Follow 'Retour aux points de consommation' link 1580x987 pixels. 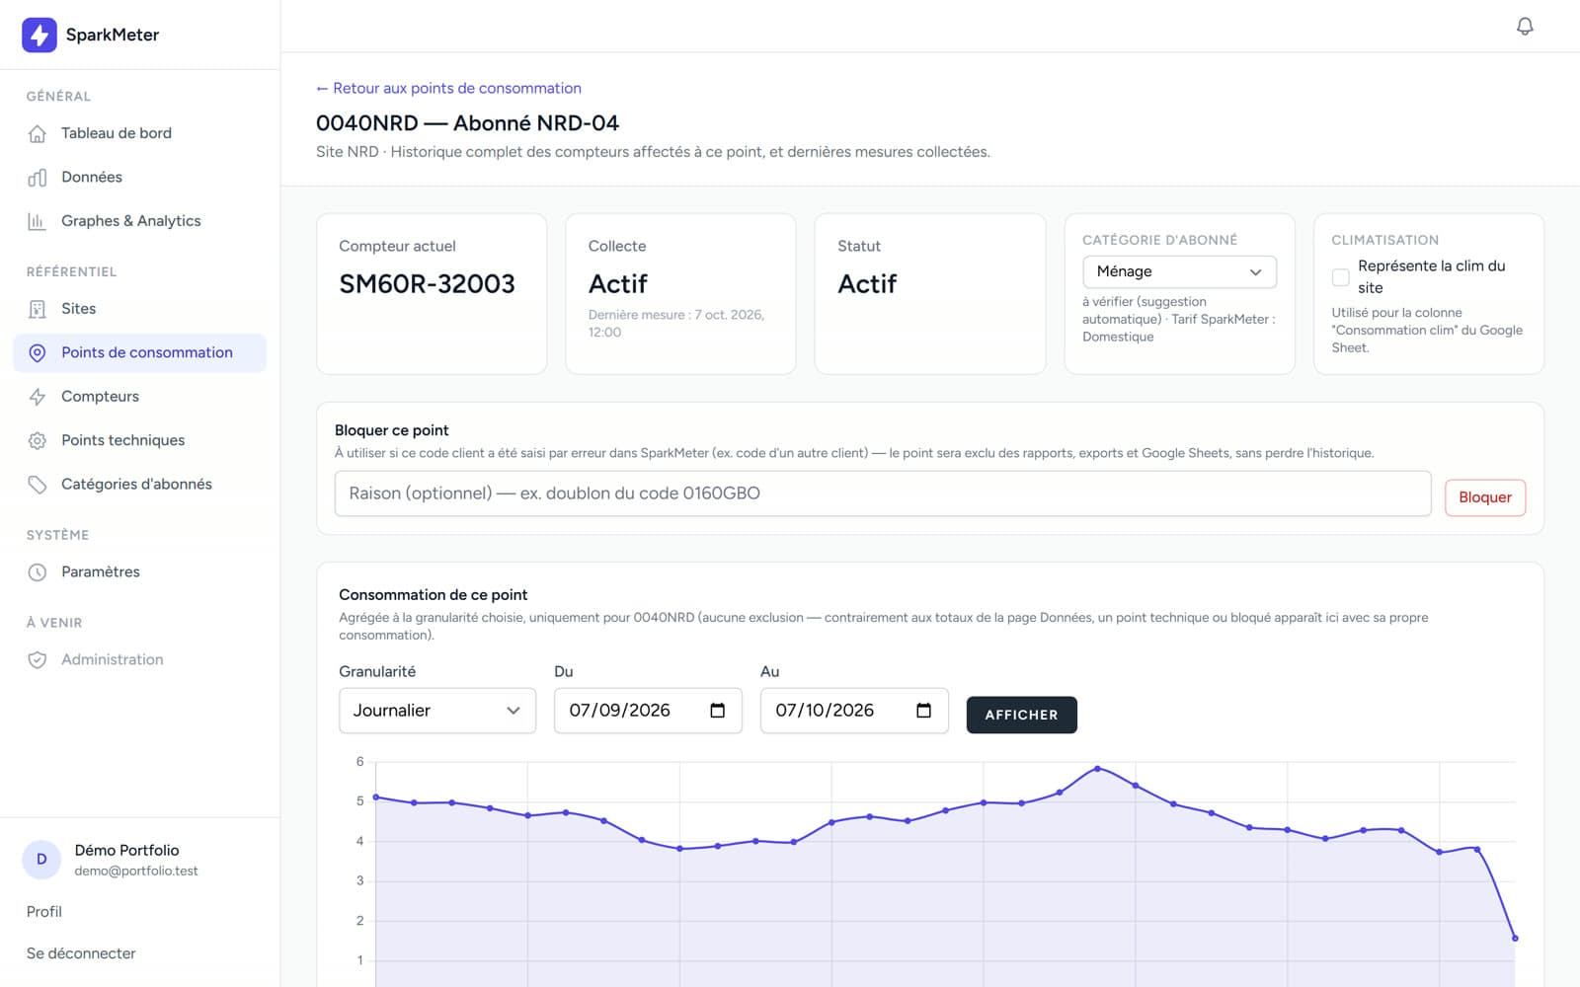pos(448,88)
